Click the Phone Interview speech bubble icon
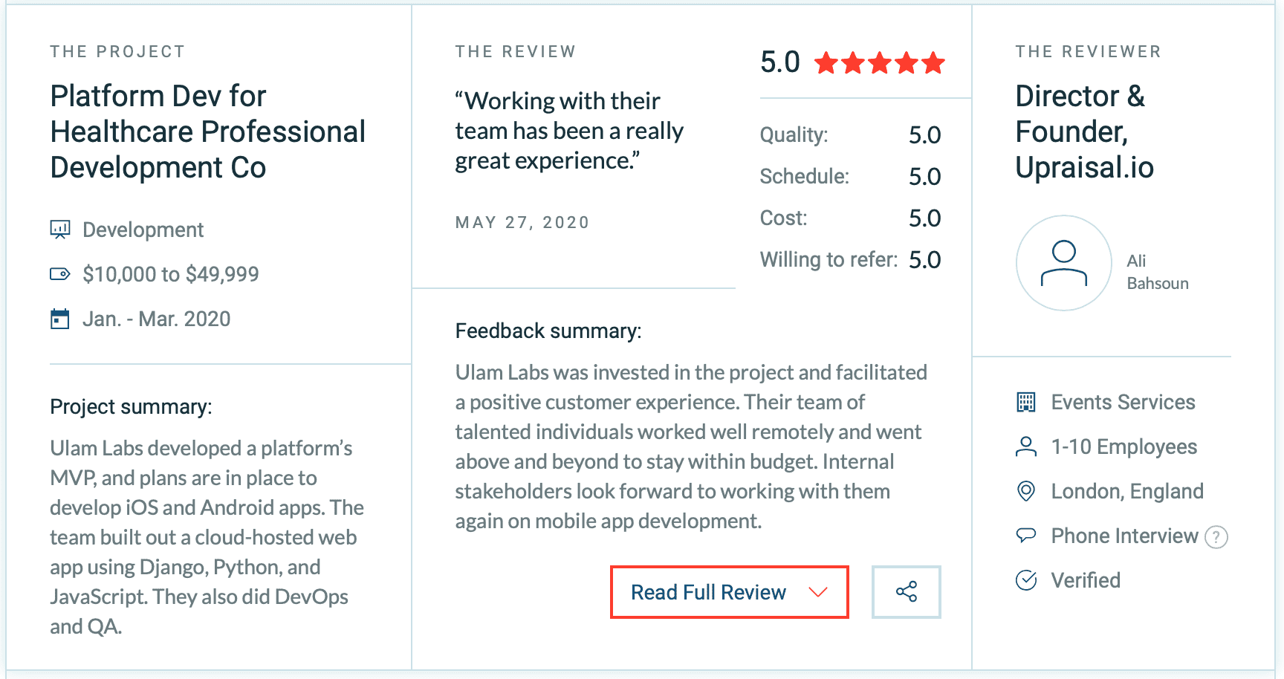The height and width of the screenshot is (679, 1284). coord(1025,536)
